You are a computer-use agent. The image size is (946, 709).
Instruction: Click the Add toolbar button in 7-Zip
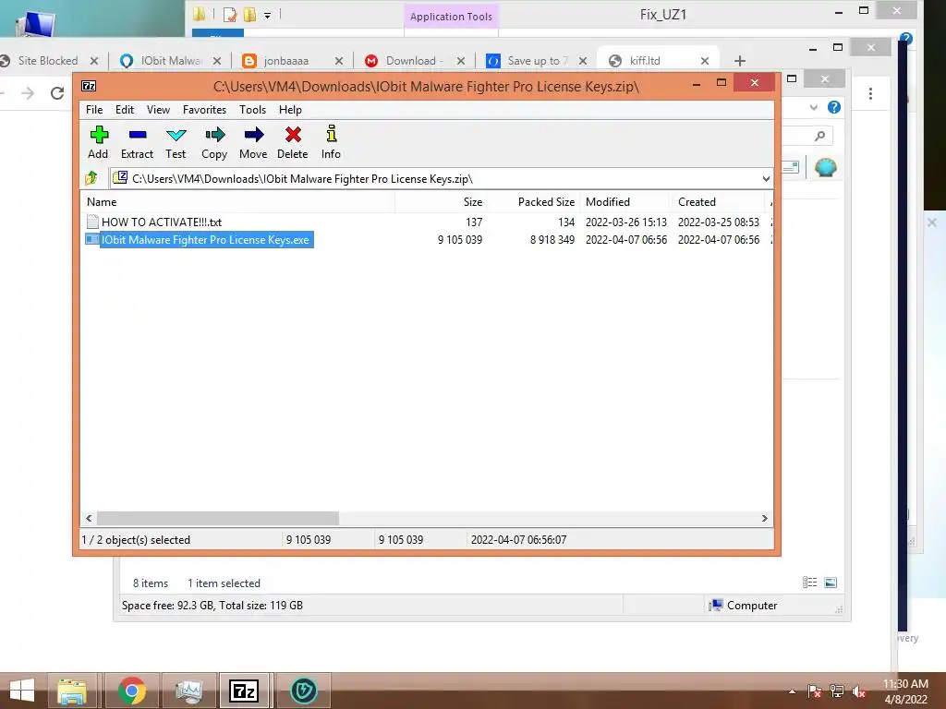point(98,142)
